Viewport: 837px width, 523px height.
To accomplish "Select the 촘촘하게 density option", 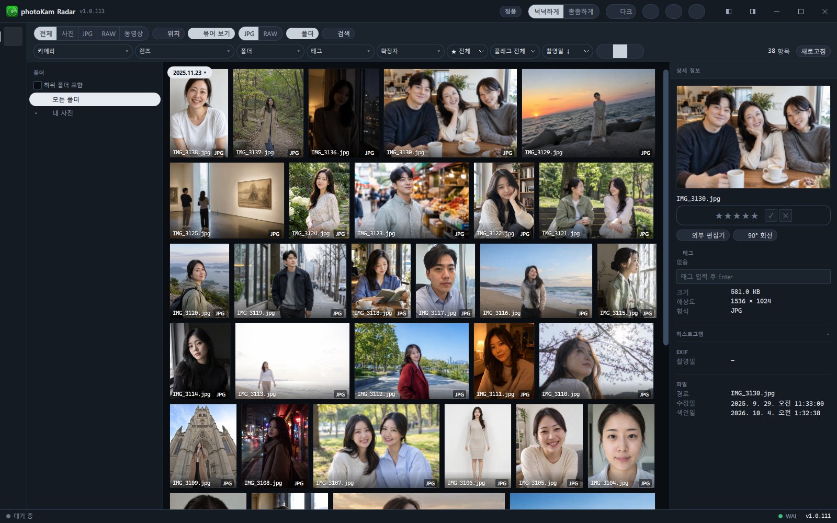I will click(x=581, y=12).
